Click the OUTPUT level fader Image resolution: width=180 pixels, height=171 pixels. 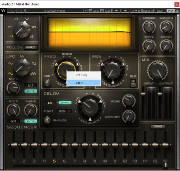[x=160, y=94]
